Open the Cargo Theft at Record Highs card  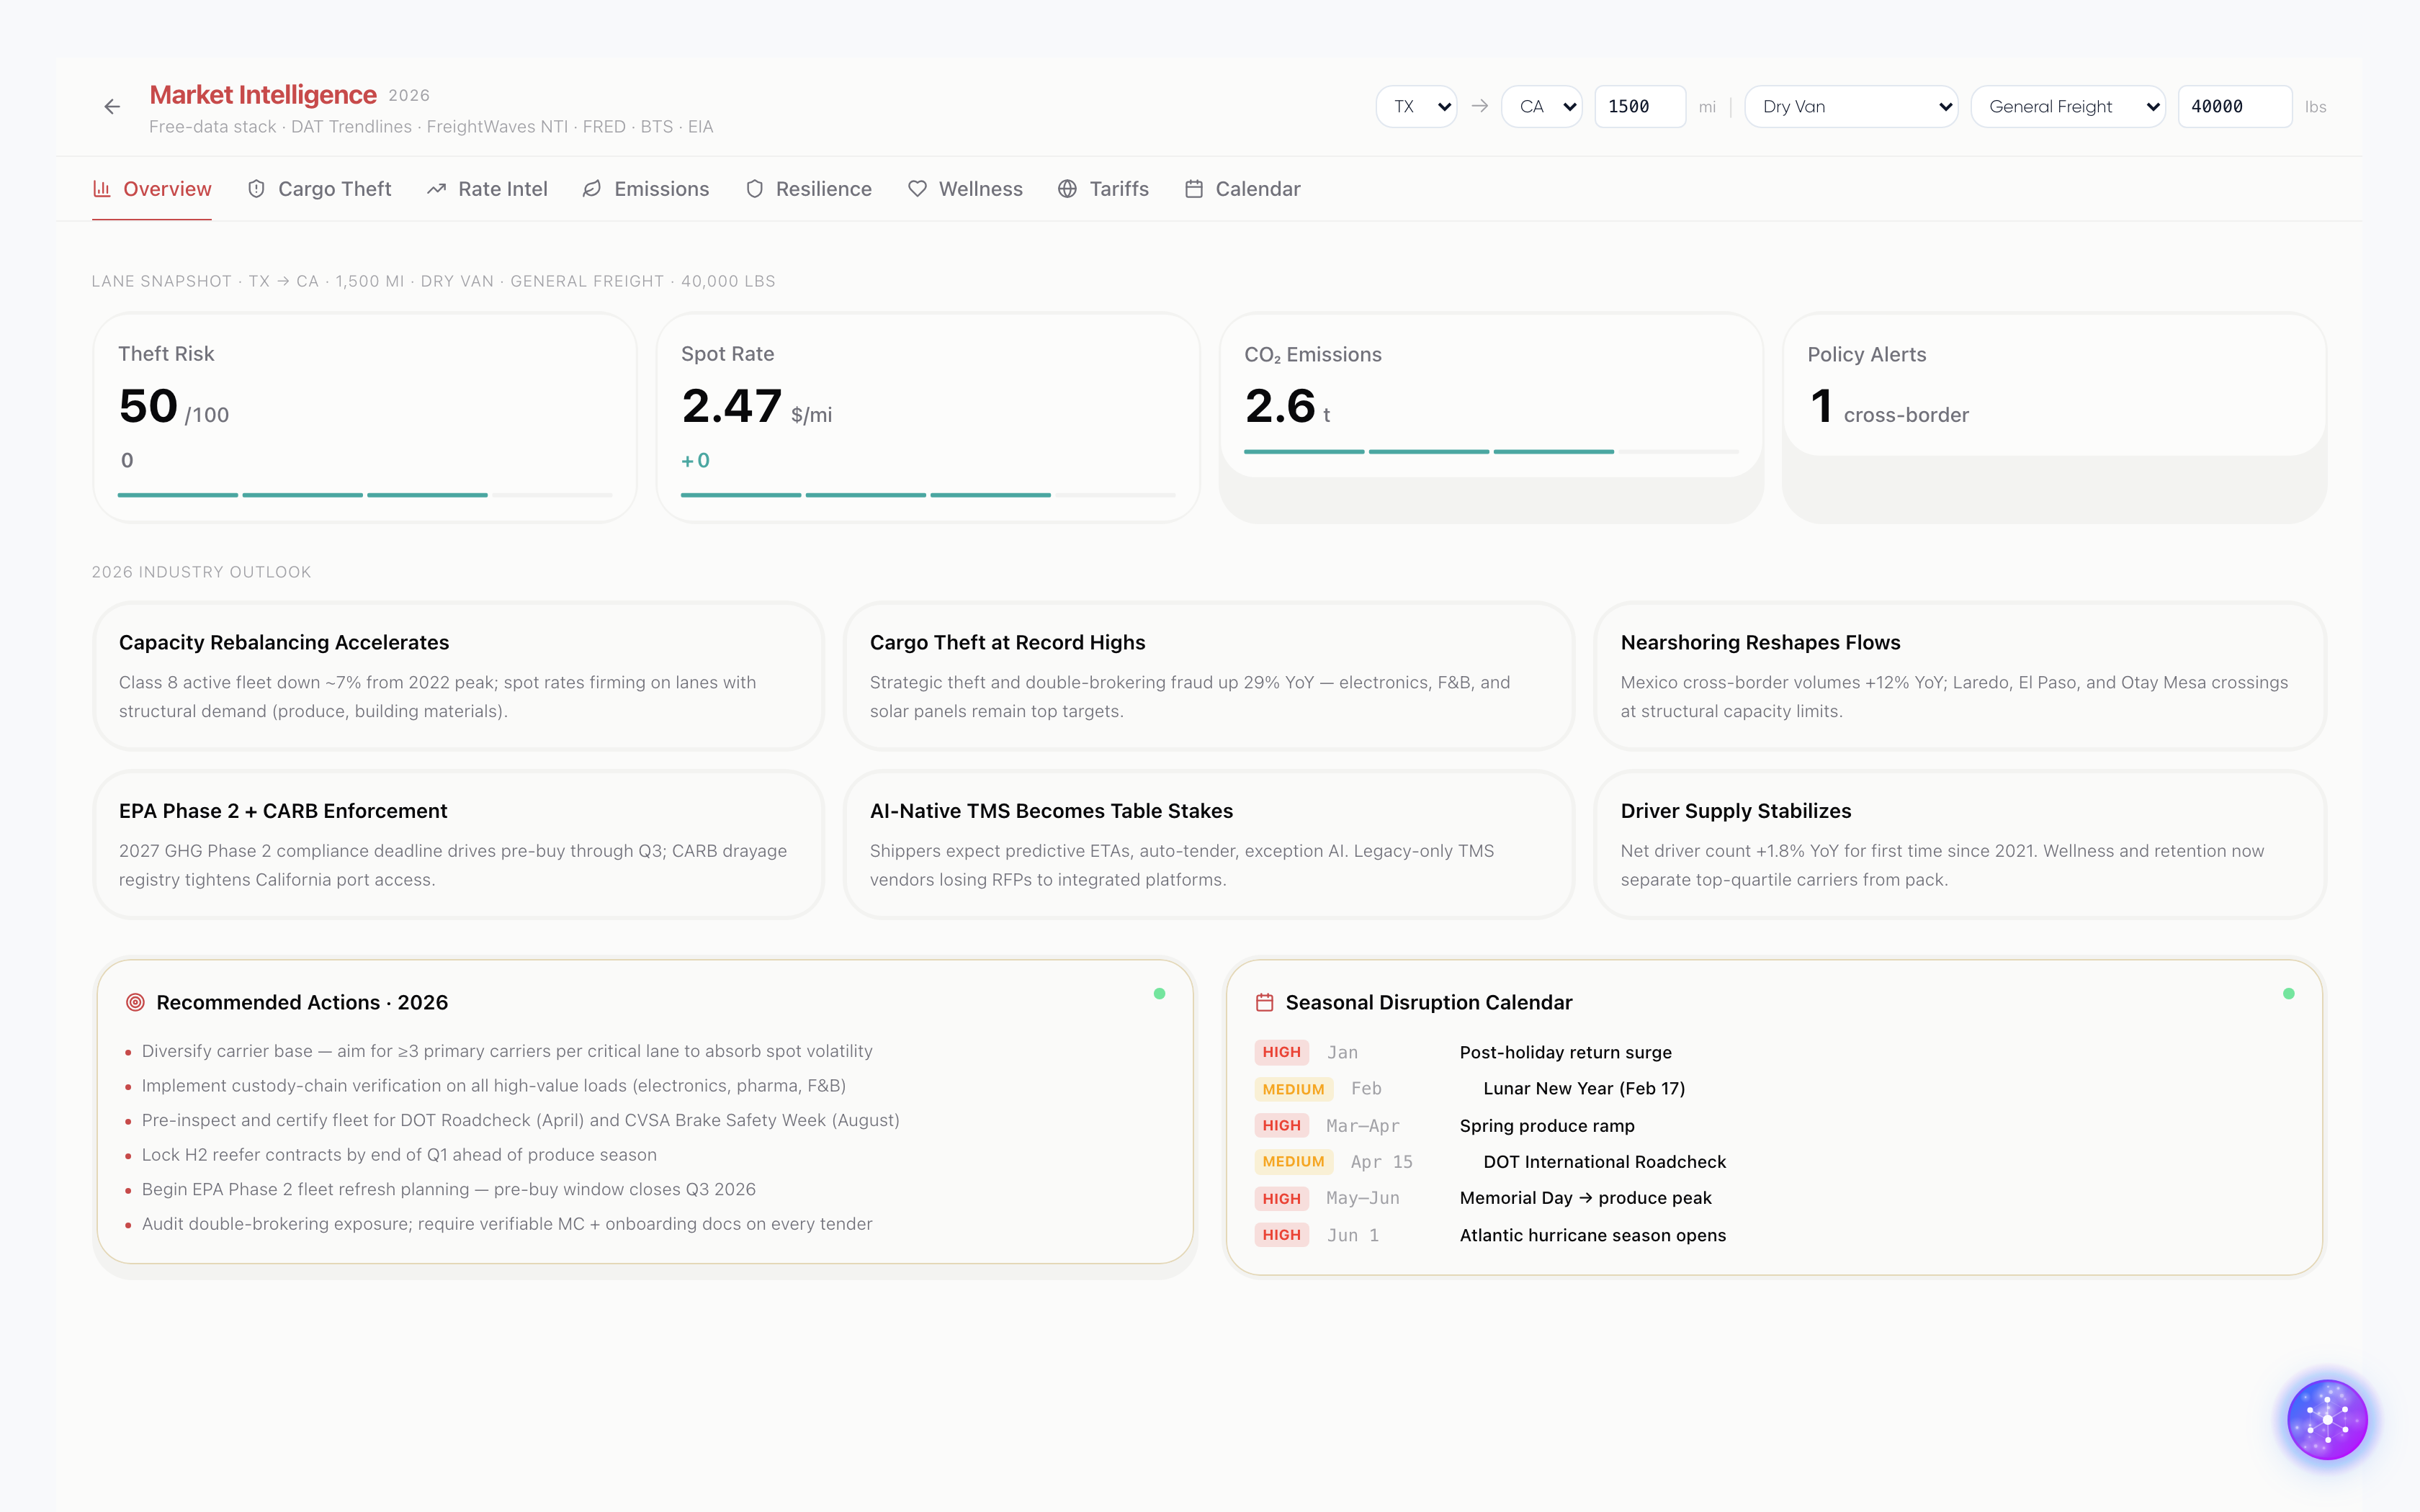[1208, 675]
